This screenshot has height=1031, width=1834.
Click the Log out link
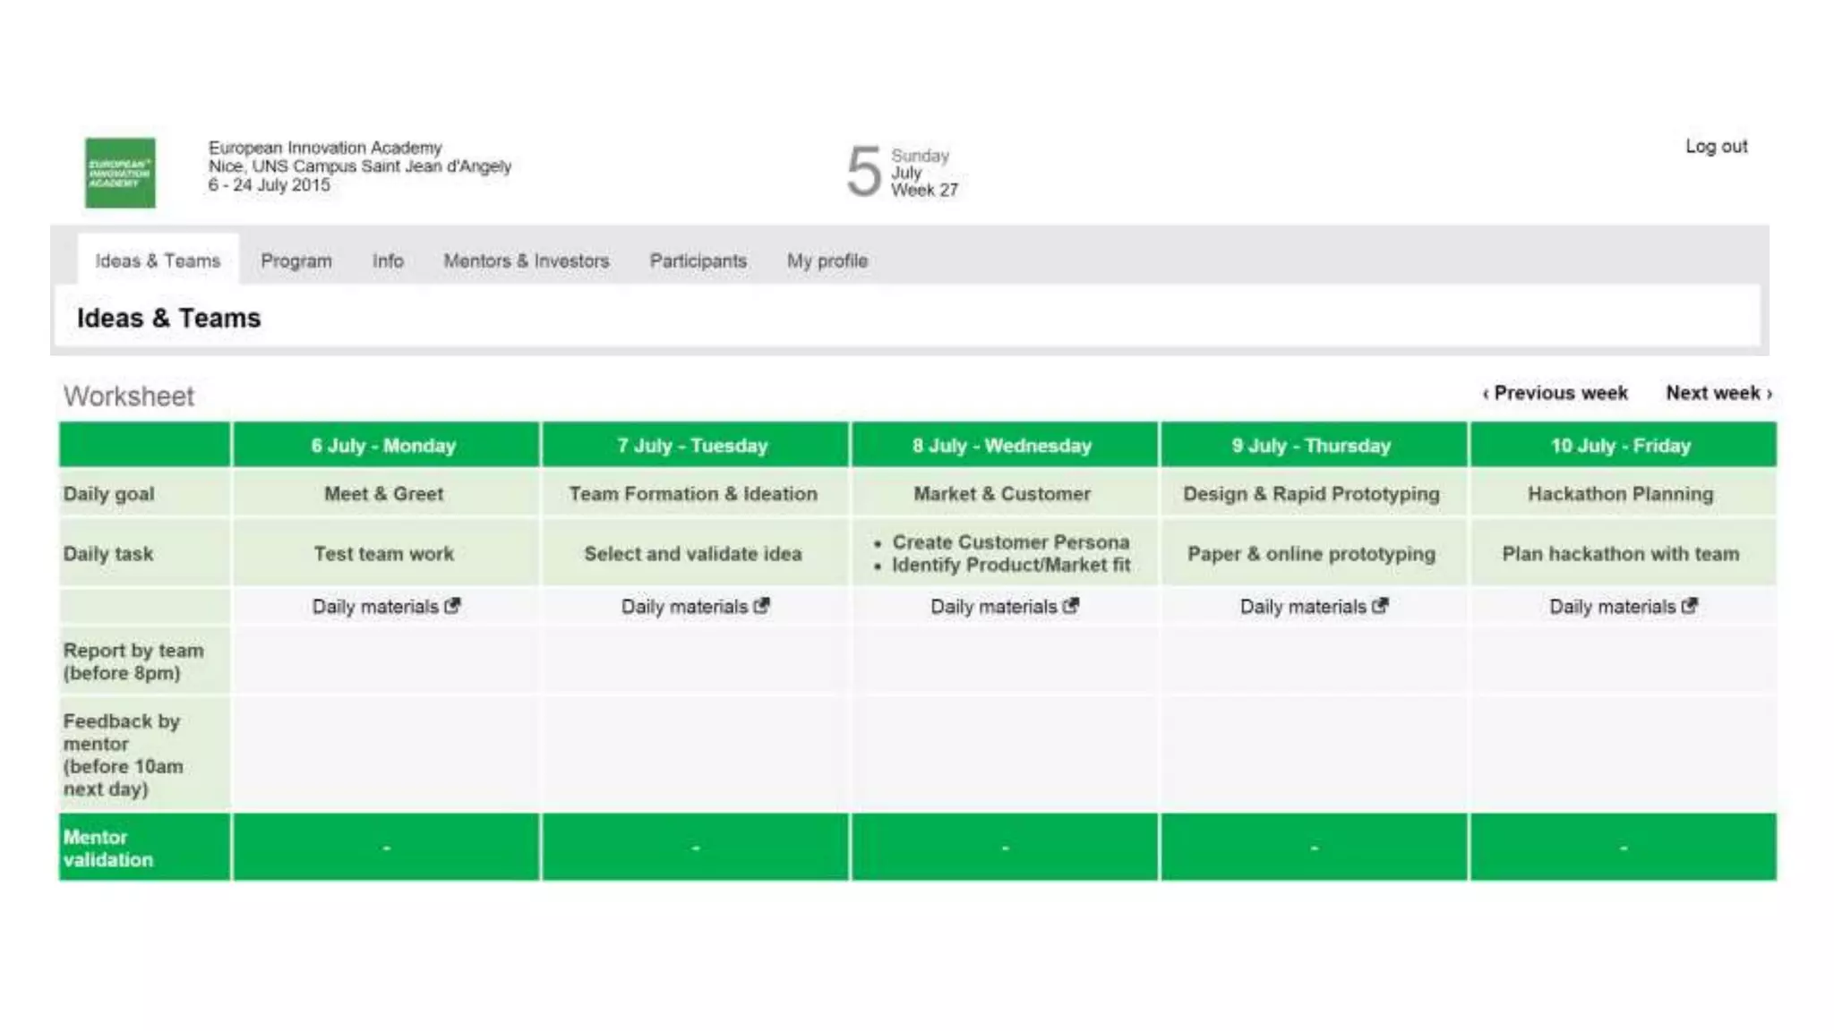tap(1716, 146)
